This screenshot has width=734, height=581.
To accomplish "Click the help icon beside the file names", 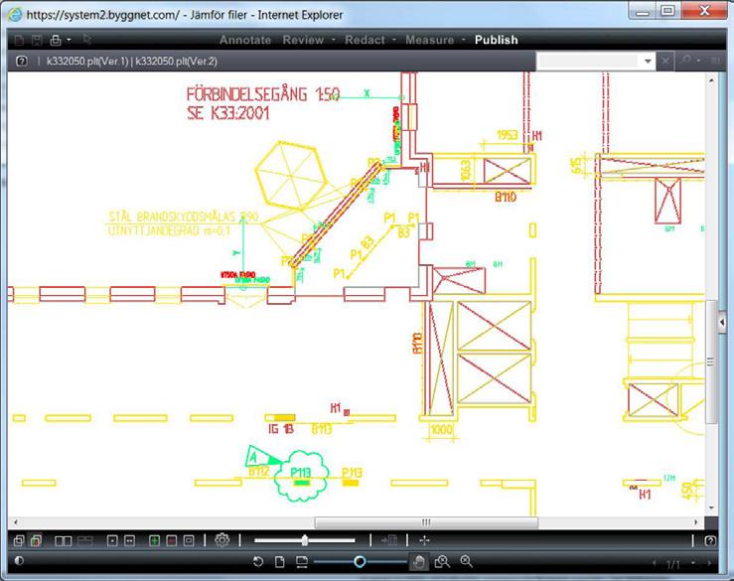I will [x=22, y=61].
